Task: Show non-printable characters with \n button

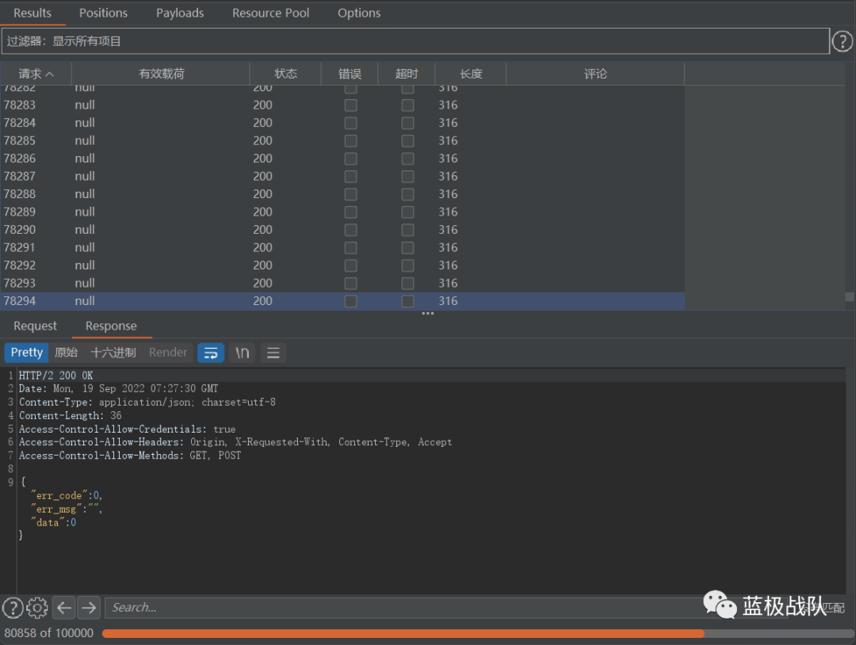Action: tap(242, 353)
